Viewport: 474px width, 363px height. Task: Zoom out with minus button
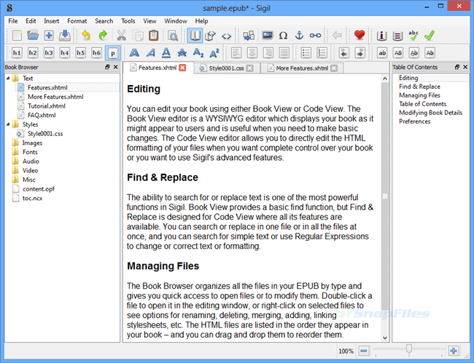364,351
